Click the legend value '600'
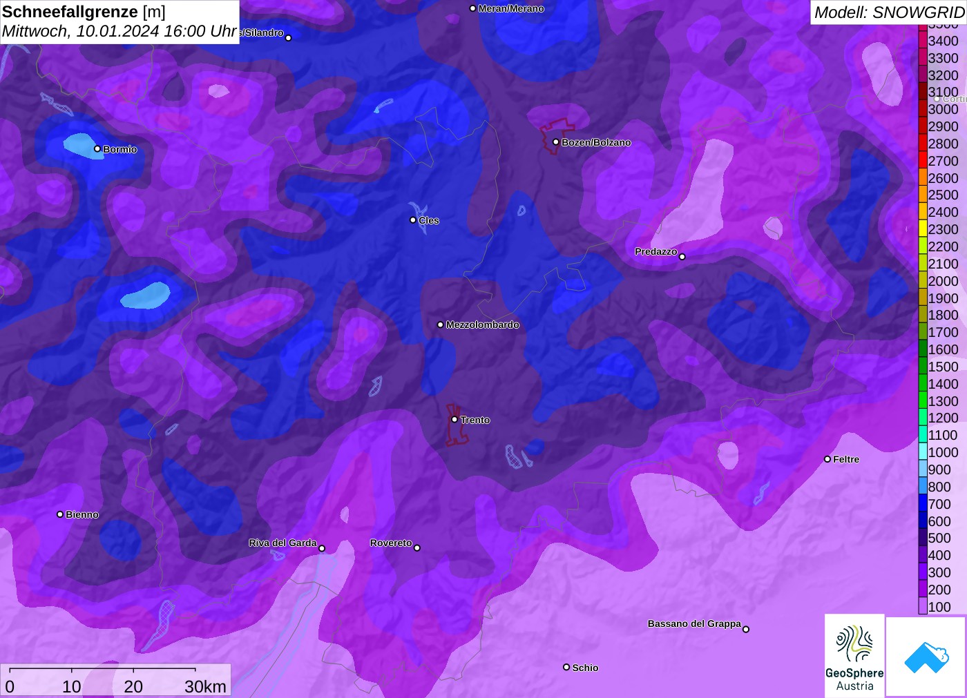 point(939,521)
